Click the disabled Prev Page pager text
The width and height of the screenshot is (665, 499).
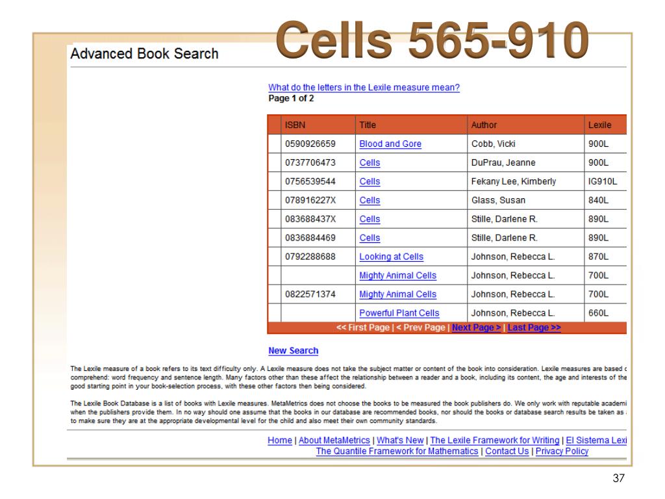421,327
